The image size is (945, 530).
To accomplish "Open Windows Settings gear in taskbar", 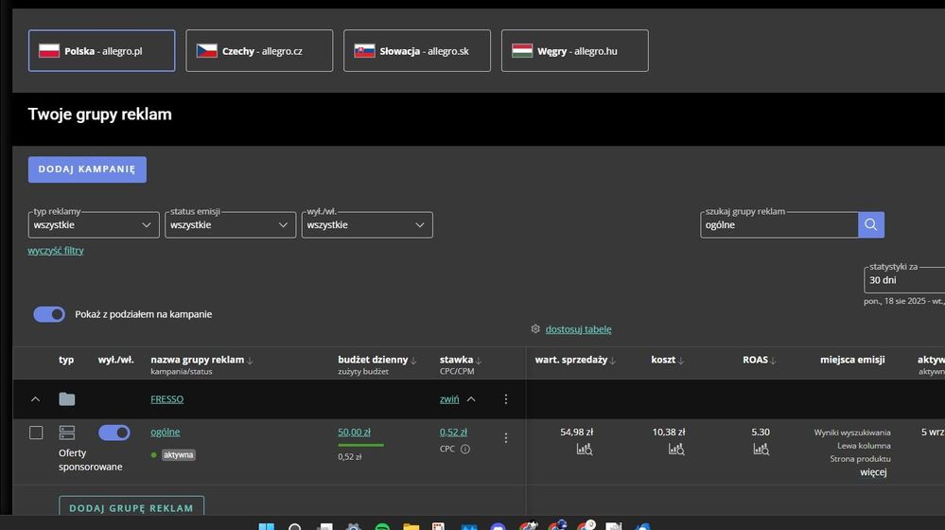I will [353, 527].
